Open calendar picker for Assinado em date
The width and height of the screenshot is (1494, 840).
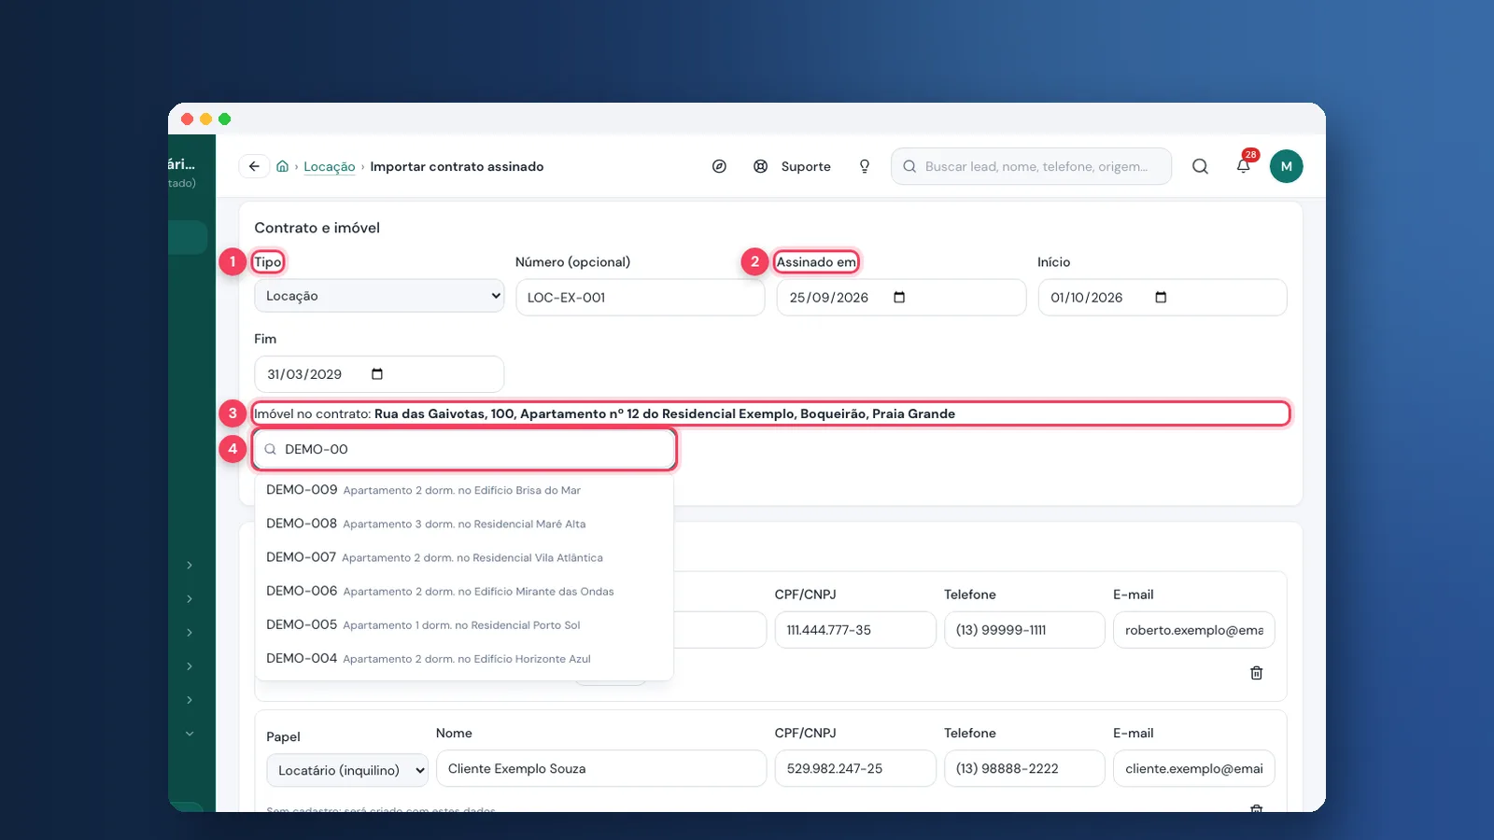click(899, 298)
